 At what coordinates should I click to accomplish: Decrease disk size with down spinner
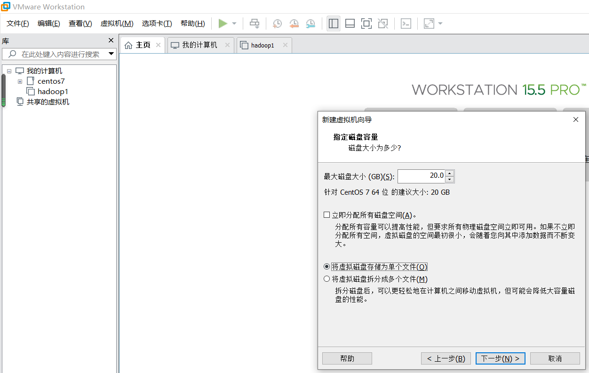(x=450, y=180)
